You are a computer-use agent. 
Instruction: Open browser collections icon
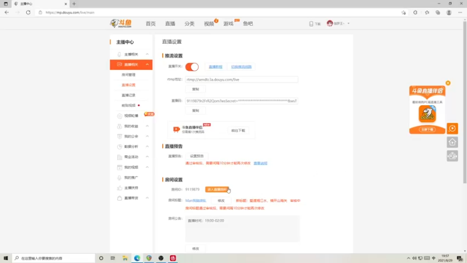438,12
